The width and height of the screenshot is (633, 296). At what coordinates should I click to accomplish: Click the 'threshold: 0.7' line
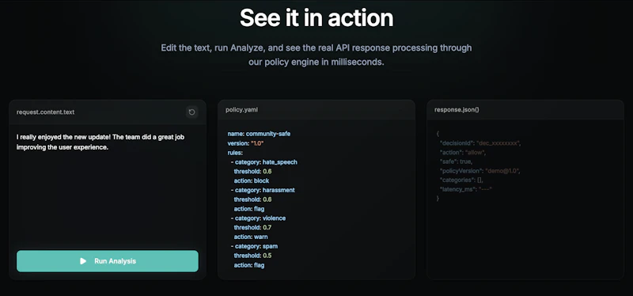tap(252, 227)
